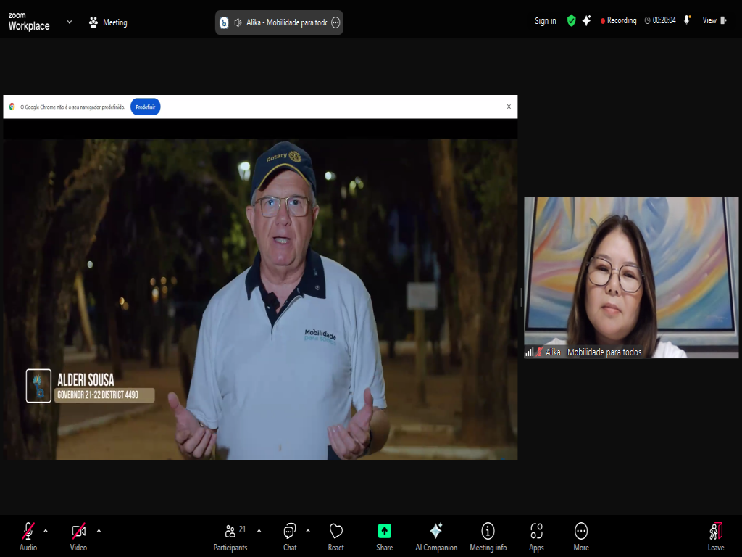Open the Zoom Workplace dropdown arrow
This screenshot has width=742, height=557.
click(70, 22)
